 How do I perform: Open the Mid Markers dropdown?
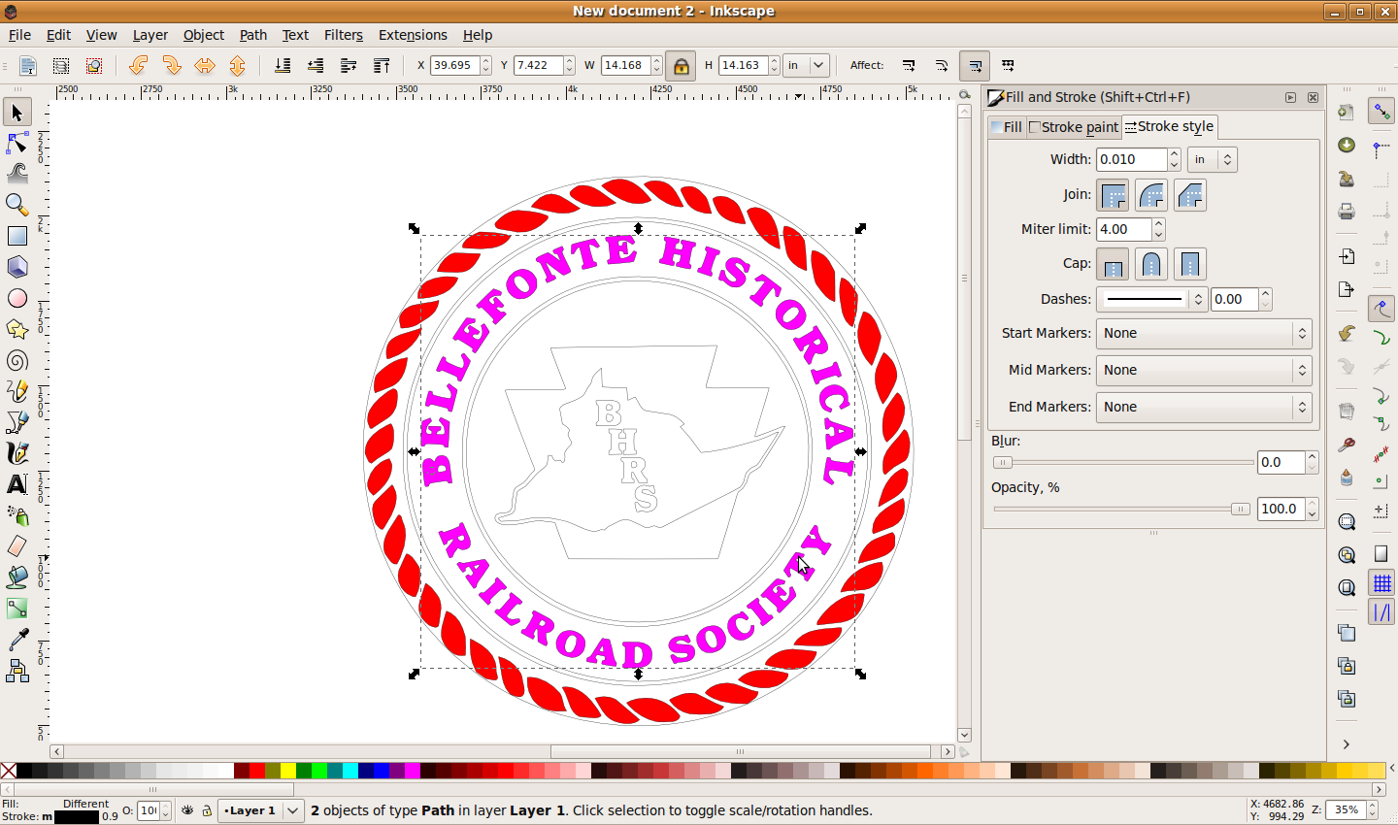[1204, 370]
